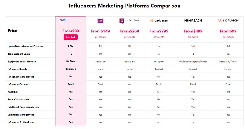Click the From$499 price
This screenshot has width=245, height=129.
tap(193, 31)
